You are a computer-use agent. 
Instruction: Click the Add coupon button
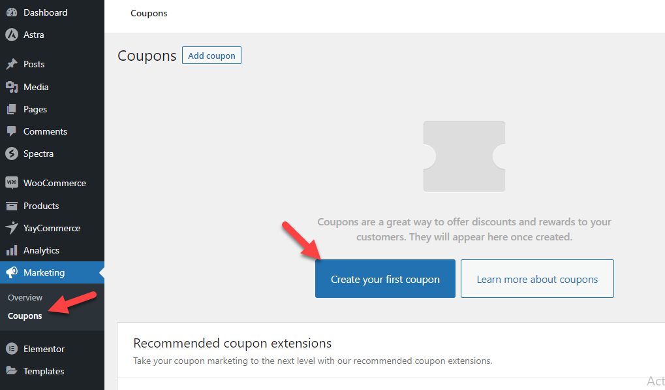point(211,56)
